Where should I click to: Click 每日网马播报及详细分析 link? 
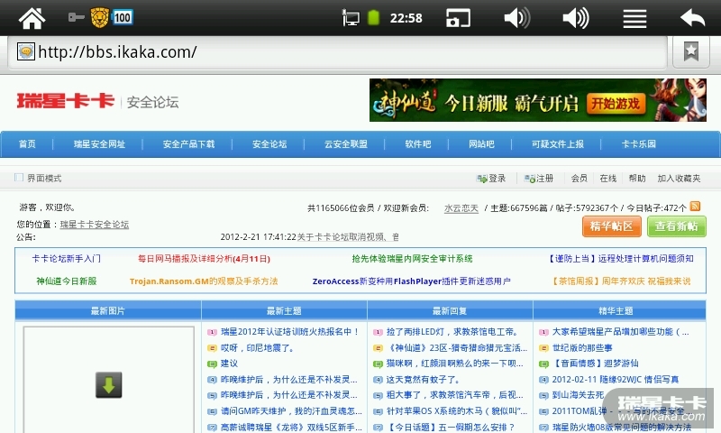tap(204, 259)
